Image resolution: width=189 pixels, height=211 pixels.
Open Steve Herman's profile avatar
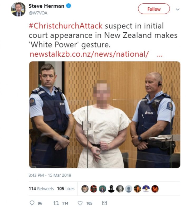(18, 9)
